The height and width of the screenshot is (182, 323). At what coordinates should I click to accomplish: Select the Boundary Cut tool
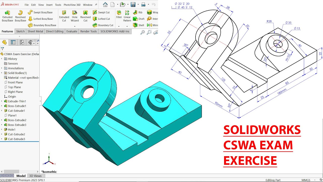coord(103,25)
